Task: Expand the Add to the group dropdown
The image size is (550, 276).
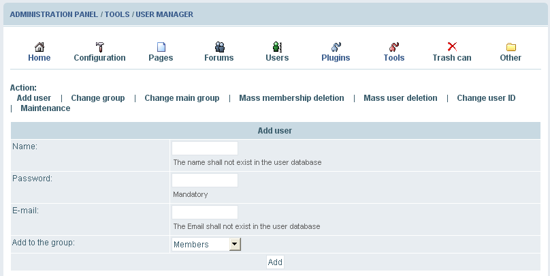Action: pos(234,244)
